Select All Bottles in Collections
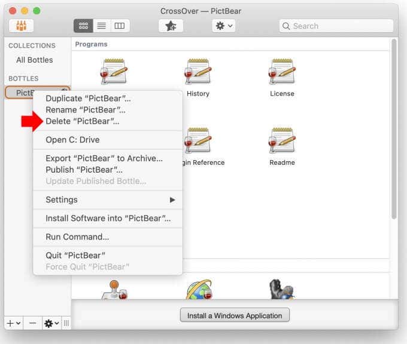 point(35,60)
